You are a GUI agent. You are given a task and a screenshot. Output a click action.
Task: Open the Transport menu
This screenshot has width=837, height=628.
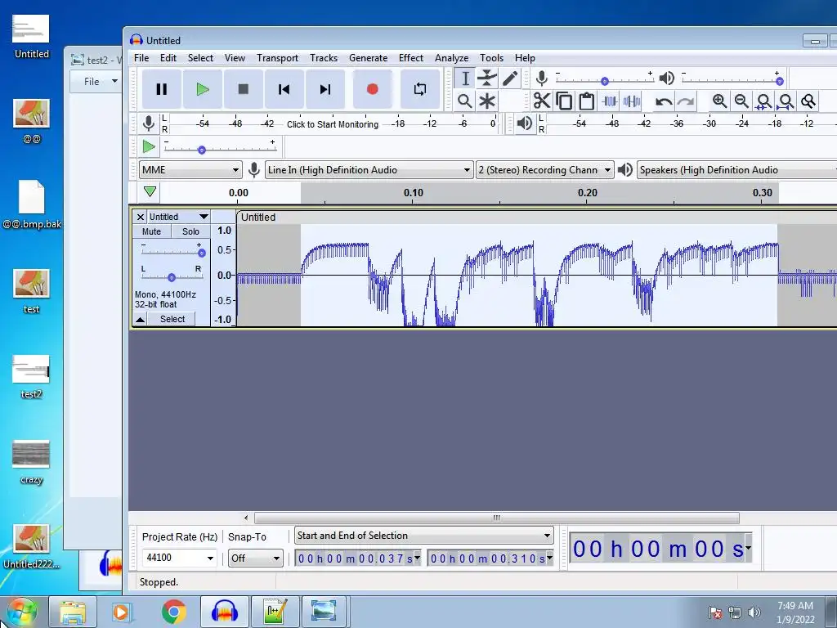coord(278,58)
